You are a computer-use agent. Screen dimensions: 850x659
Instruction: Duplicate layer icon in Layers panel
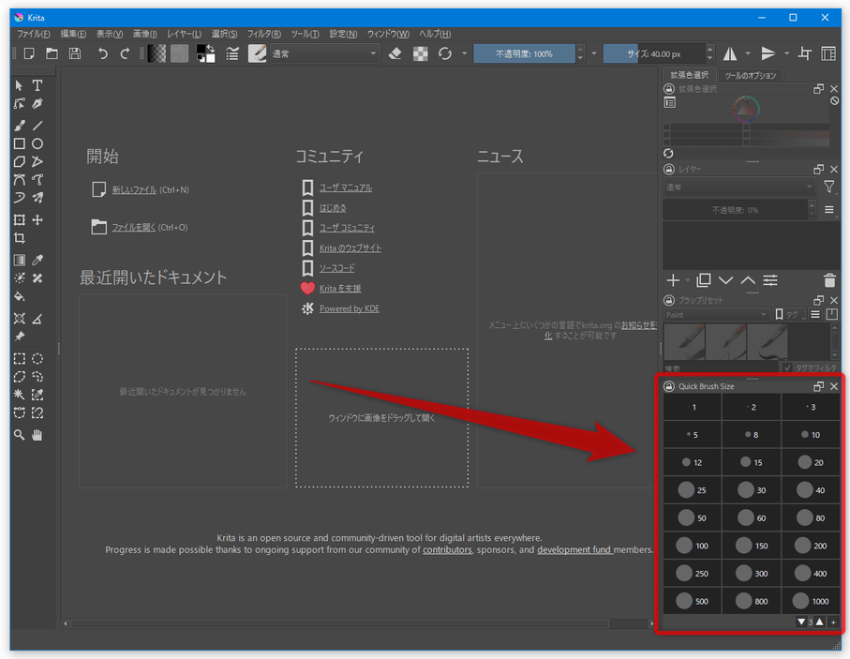pyautogui.click(x=704, y=280)
